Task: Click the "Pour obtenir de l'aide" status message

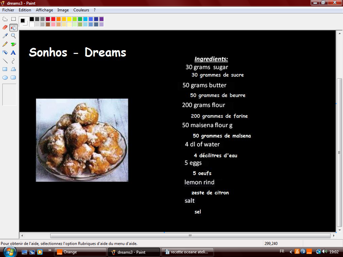Action: coord(69,244)
